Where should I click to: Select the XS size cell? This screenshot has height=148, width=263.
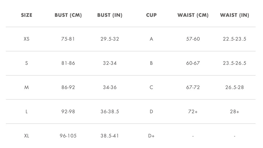point(27,39)
